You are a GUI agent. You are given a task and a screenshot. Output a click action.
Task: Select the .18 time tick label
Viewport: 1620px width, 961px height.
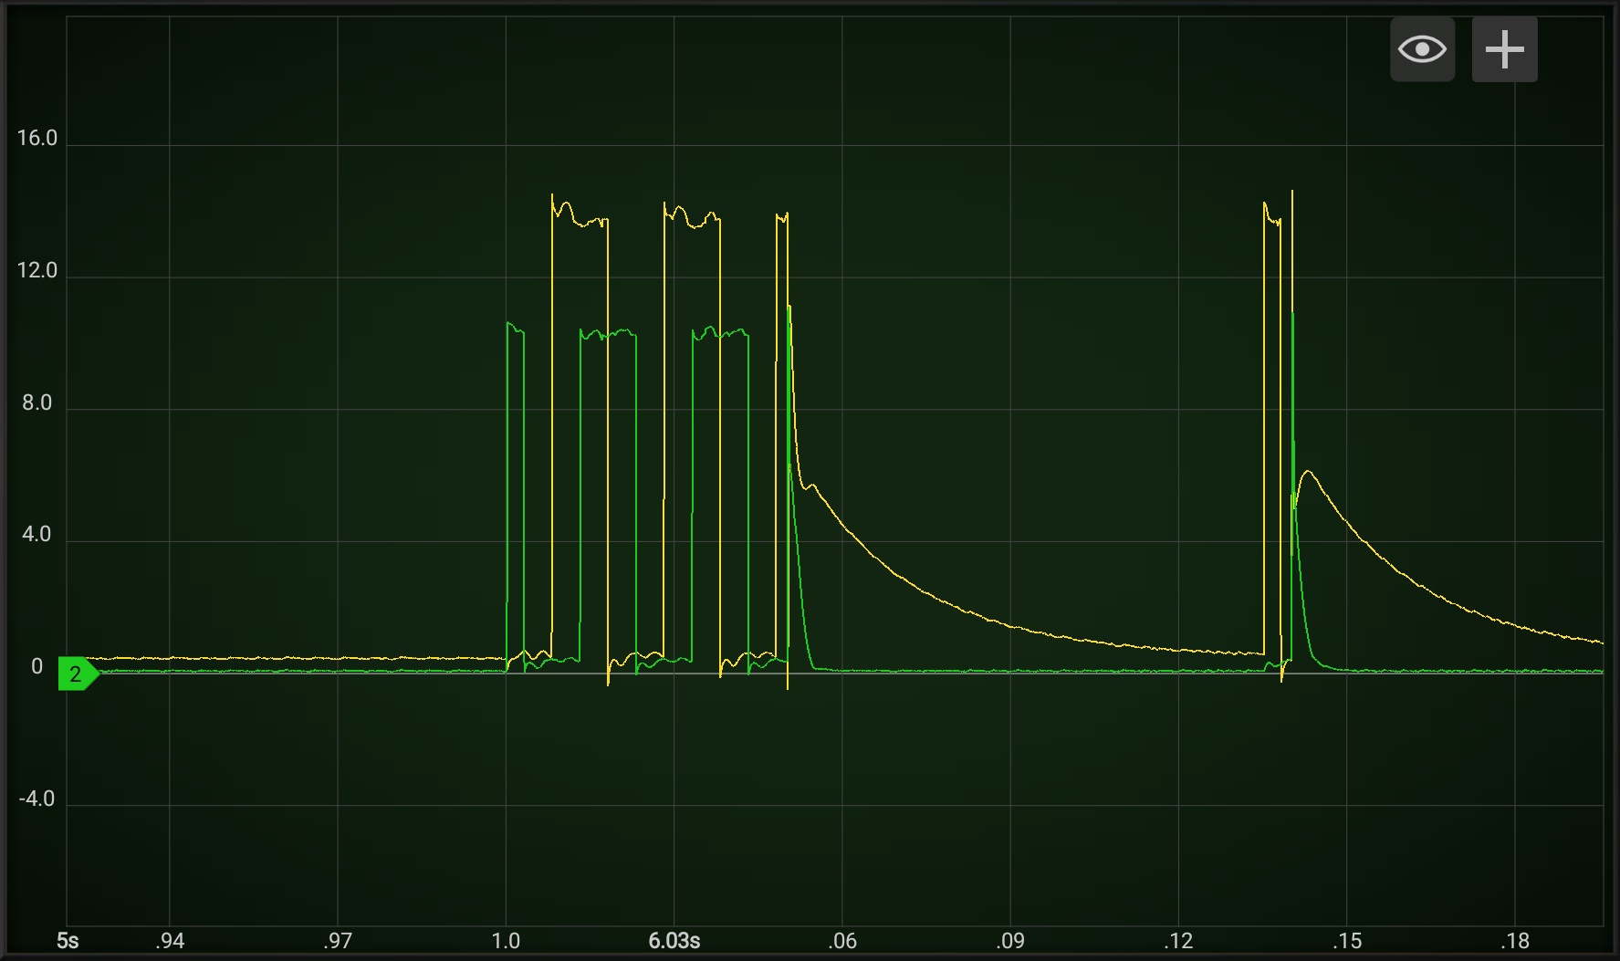[1514, 941]
